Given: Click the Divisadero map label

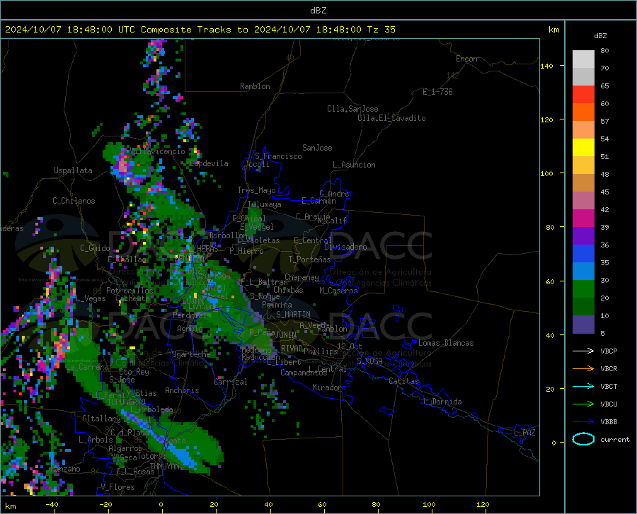Looking at the screenshot, I should pos(345,247).
